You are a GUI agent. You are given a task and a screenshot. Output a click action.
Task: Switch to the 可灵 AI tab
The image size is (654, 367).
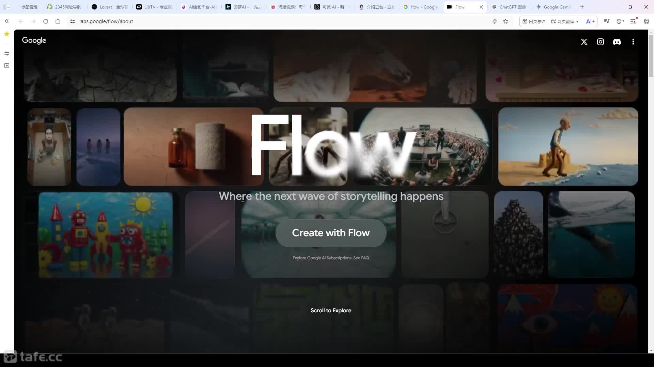click(332, 7)
